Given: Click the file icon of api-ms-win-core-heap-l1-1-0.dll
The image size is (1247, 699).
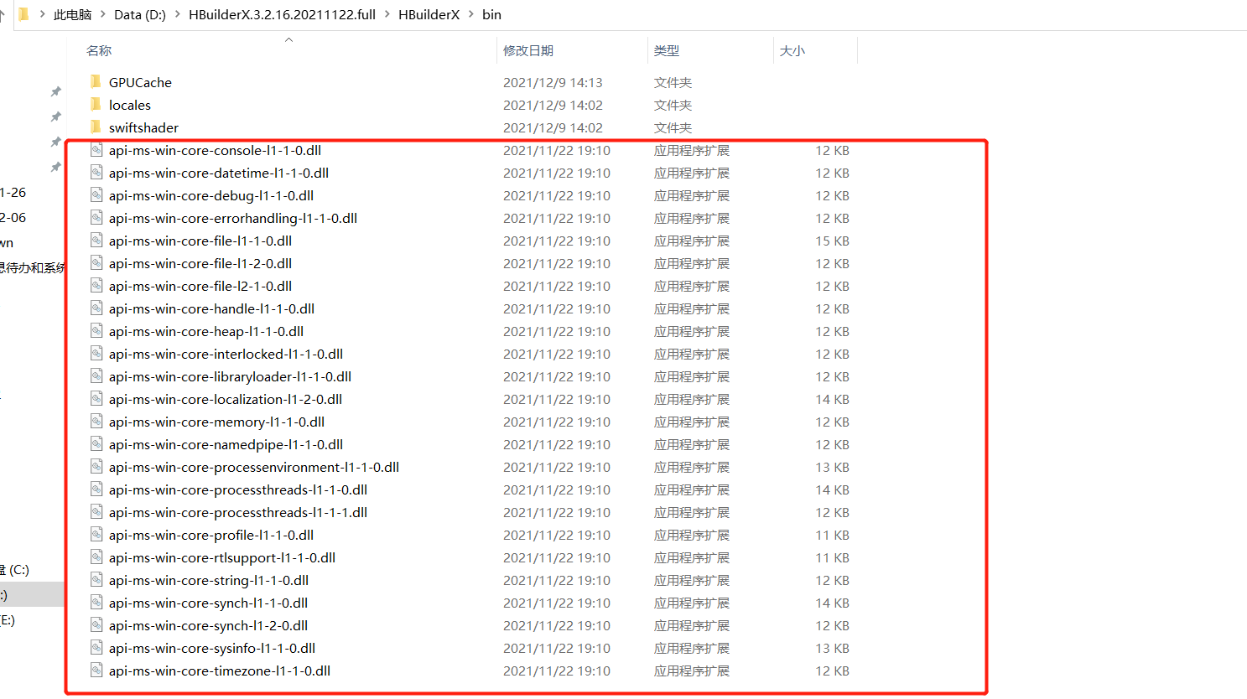Looking at the screenshot, I should (96, 331).
